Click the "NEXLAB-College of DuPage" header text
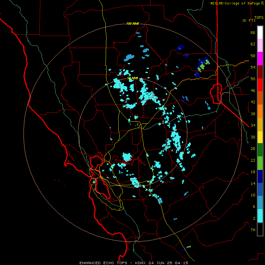The image size is (265, 265). pyautogui.click(x=235, y=3)
